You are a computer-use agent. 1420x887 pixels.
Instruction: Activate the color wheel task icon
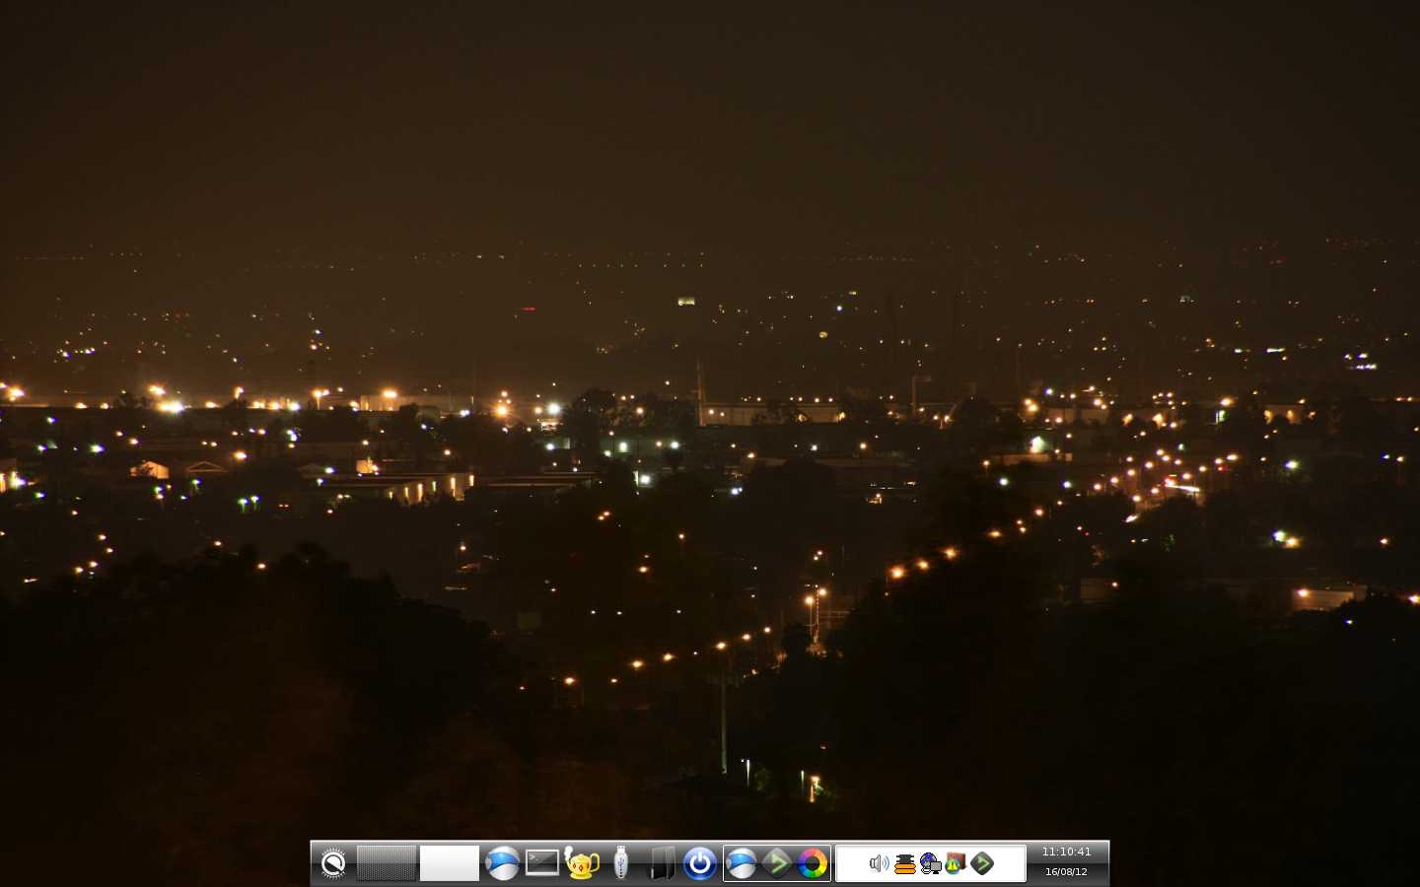pos(812,864)
